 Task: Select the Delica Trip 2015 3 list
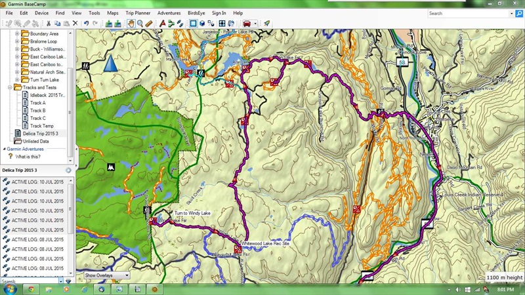tap(40, 134)
